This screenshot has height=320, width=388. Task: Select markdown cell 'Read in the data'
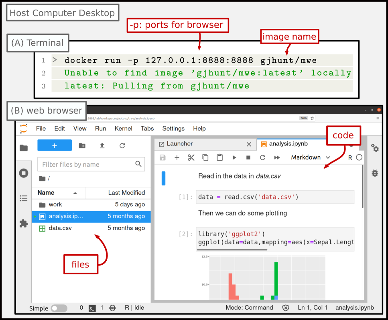(x=239, y=176)
